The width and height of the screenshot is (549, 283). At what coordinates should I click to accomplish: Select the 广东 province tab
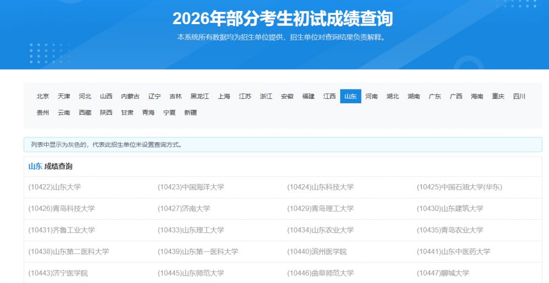coord(435,96)
